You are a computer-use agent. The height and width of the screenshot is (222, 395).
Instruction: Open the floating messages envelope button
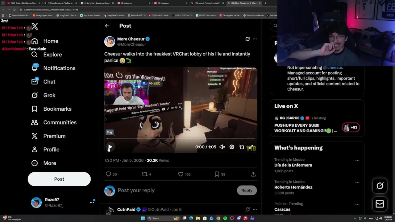pyautogui.click(x=380, y=204)
